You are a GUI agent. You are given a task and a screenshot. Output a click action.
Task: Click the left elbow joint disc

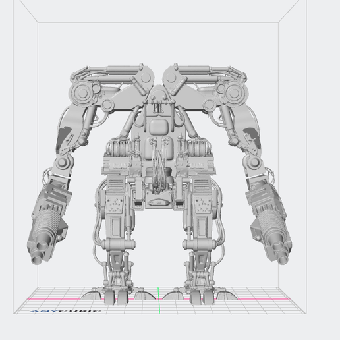(x=63, y=163)
